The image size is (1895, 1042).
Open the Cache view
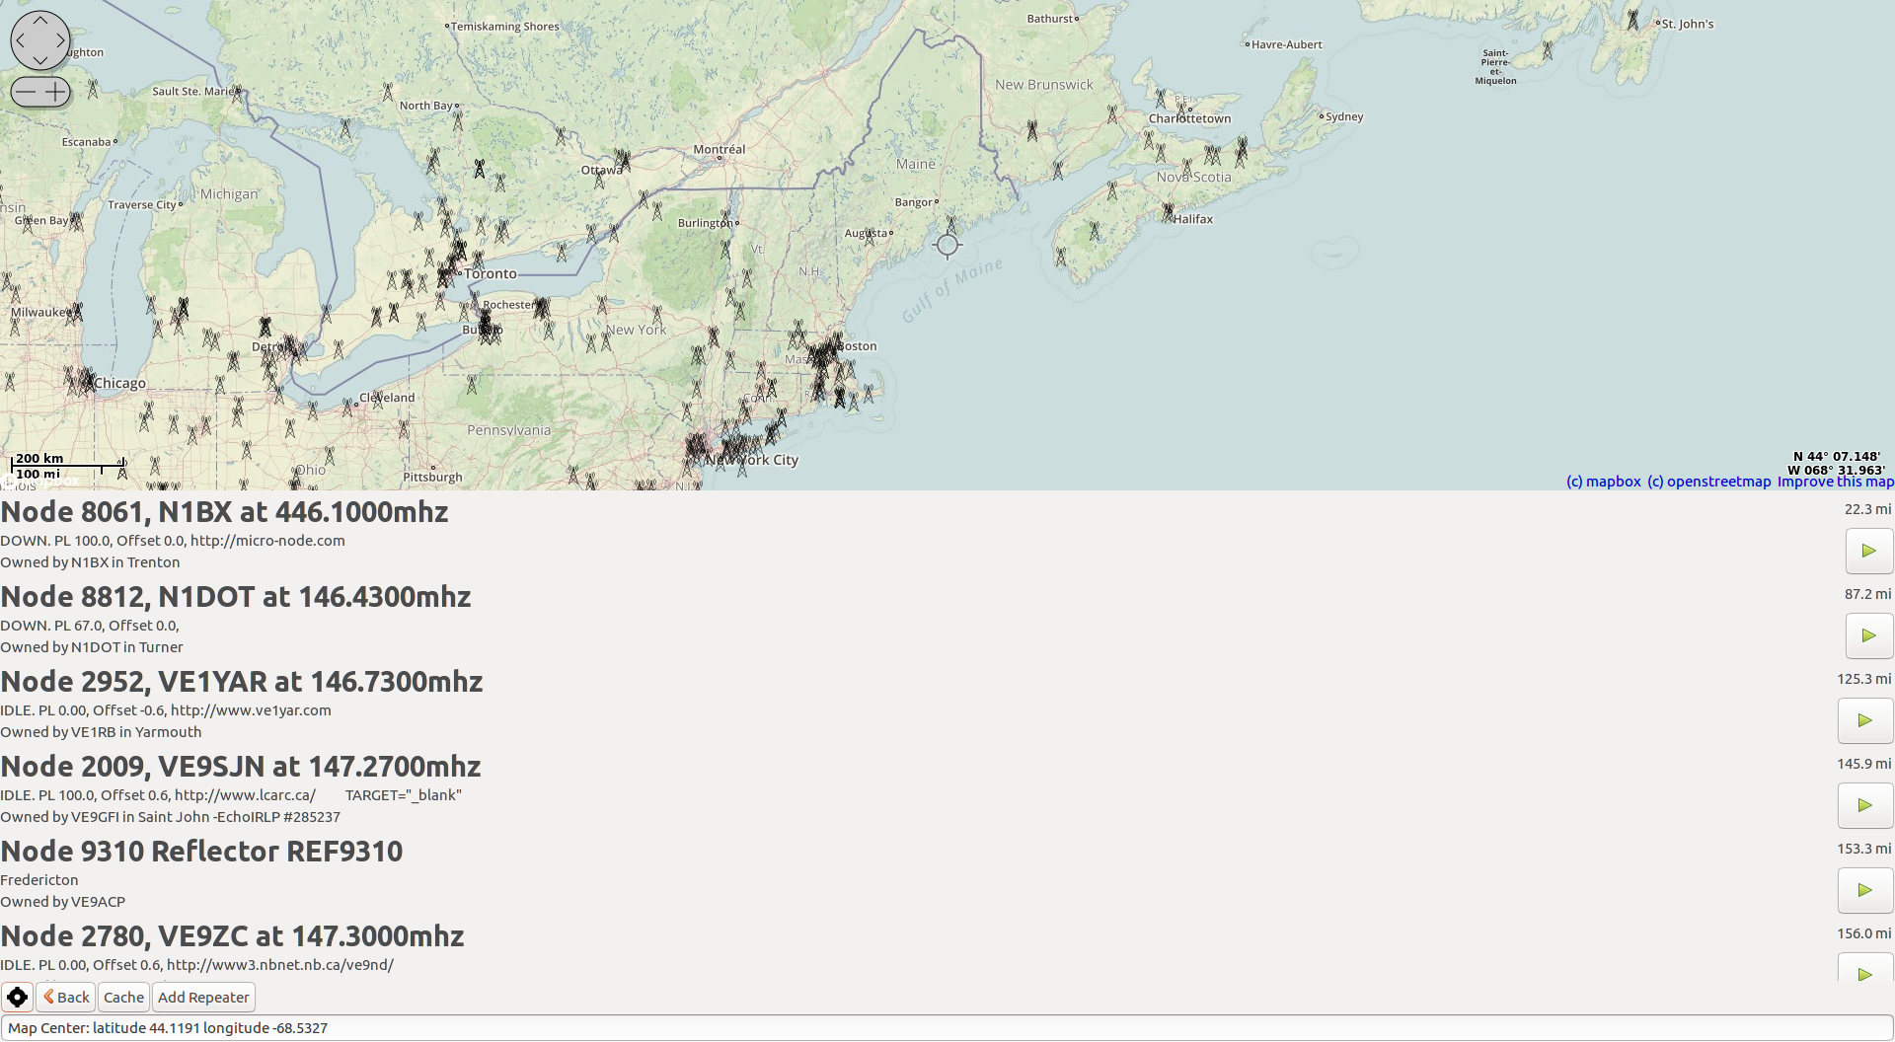point(123,997)
